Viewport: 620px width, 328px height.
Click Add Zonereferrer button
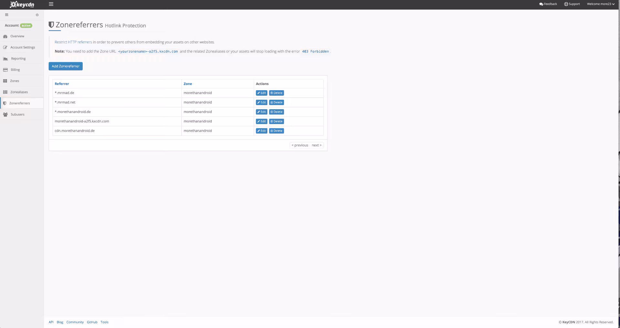coord(66,66)
